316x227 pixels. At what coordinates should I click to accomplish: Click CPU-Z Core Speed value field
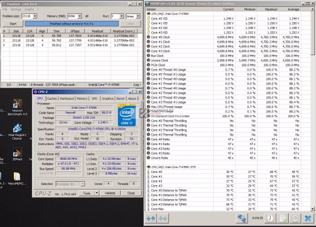(x=68, y=159)
